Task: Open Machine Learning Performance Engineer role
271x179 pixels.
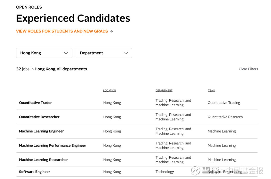Action: point(52,146)
